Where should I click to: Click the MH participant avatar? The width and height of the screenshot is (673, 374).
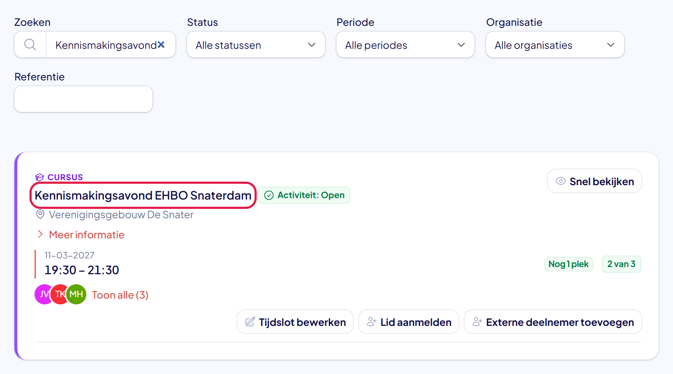76,294
